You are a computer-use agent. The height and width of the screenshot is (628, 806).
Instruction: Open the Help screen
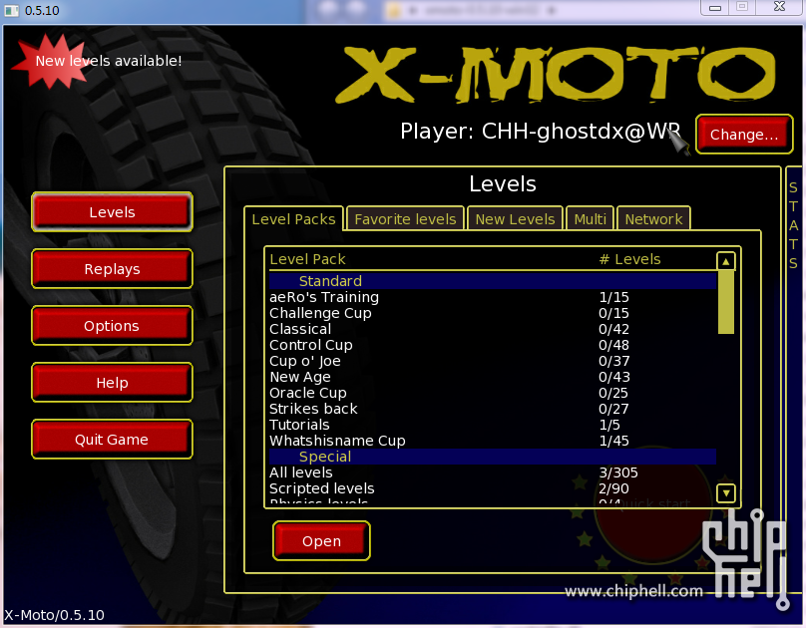point(112,383)
